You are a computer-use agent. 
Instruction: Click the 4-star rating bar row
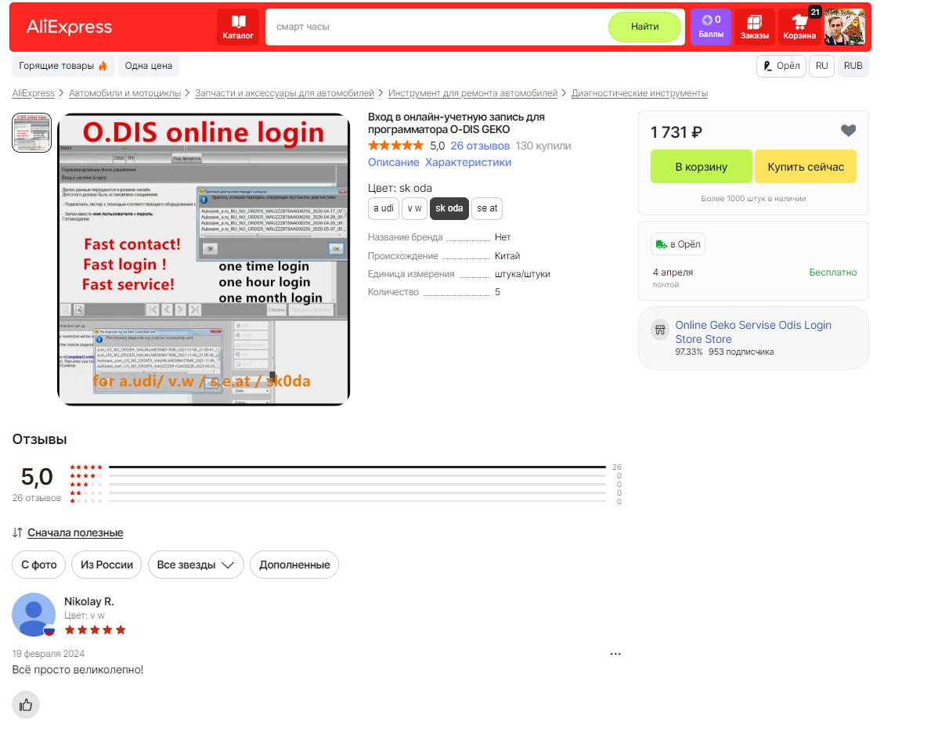[x=345, y=476]
